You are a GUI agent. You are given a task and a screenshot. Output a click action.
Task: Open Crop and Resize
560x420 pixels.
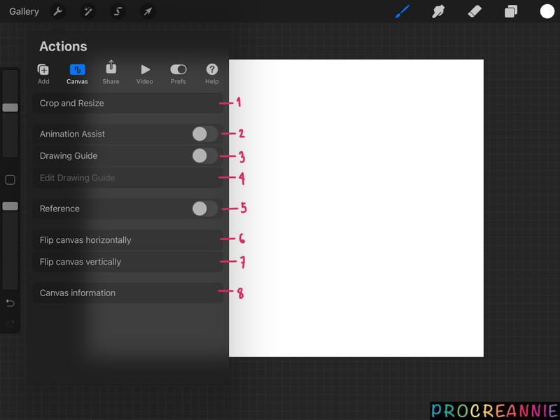(128, 103)
